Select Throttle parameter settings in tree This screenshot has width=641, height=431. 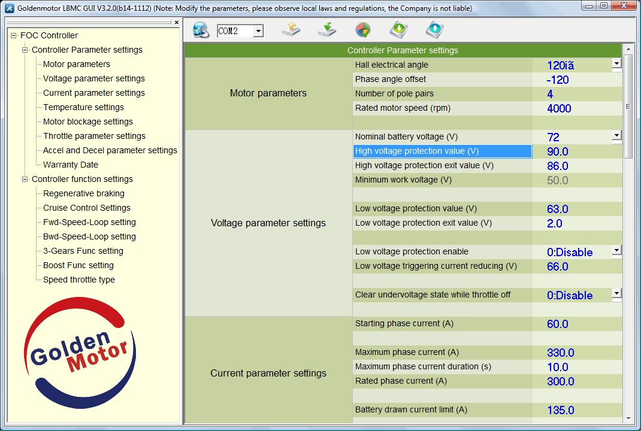coord(94,136)
